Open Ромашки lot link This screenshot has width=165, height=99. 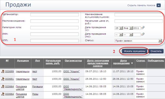[38, 86]
